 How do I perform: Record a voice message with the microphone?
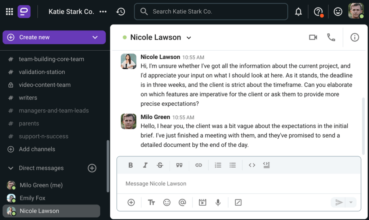click(218, 202)
